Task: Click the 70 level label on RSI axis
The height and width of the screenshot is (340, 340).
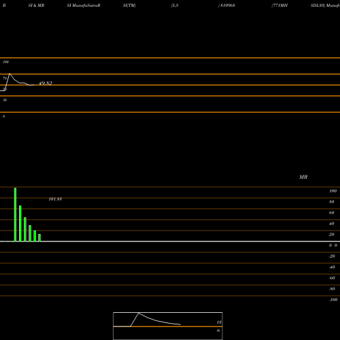Action: 5,78
